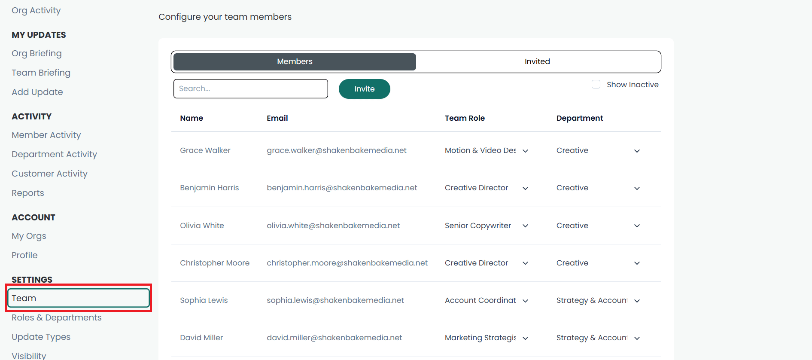
Task: View Member Activity
Action: tap(46, 135)
